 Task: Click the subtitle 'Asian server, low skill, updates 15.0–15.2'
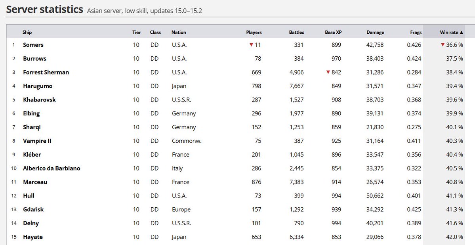coord(145,11)
